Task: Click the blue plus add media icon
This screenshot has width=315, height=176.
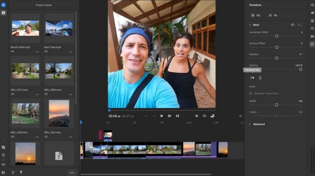Action: pyautogui.click(x=3, y=5)
